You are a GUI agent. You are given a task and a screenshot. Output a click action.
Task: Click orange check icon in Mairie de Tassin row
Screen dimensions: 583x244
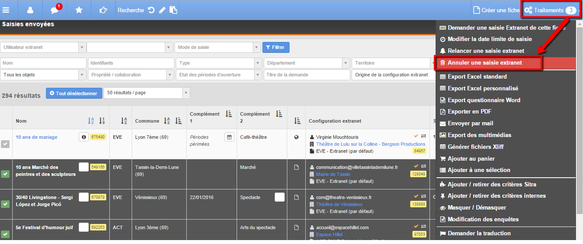click(416, 166)
